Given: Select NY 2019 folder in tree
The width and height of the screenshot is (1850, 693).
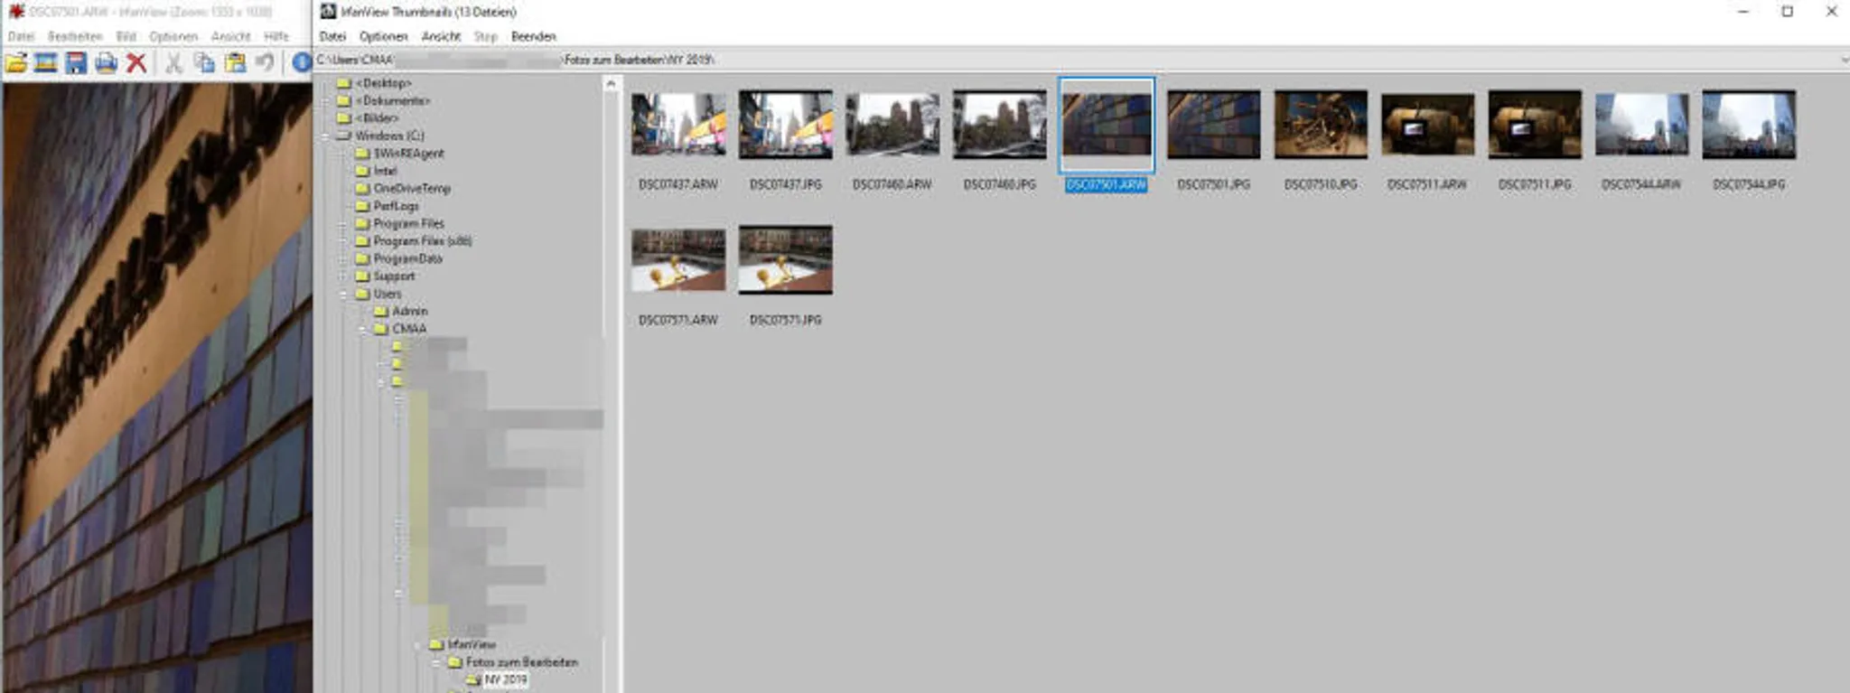Looking at the screenshot, I should (505, 679).
